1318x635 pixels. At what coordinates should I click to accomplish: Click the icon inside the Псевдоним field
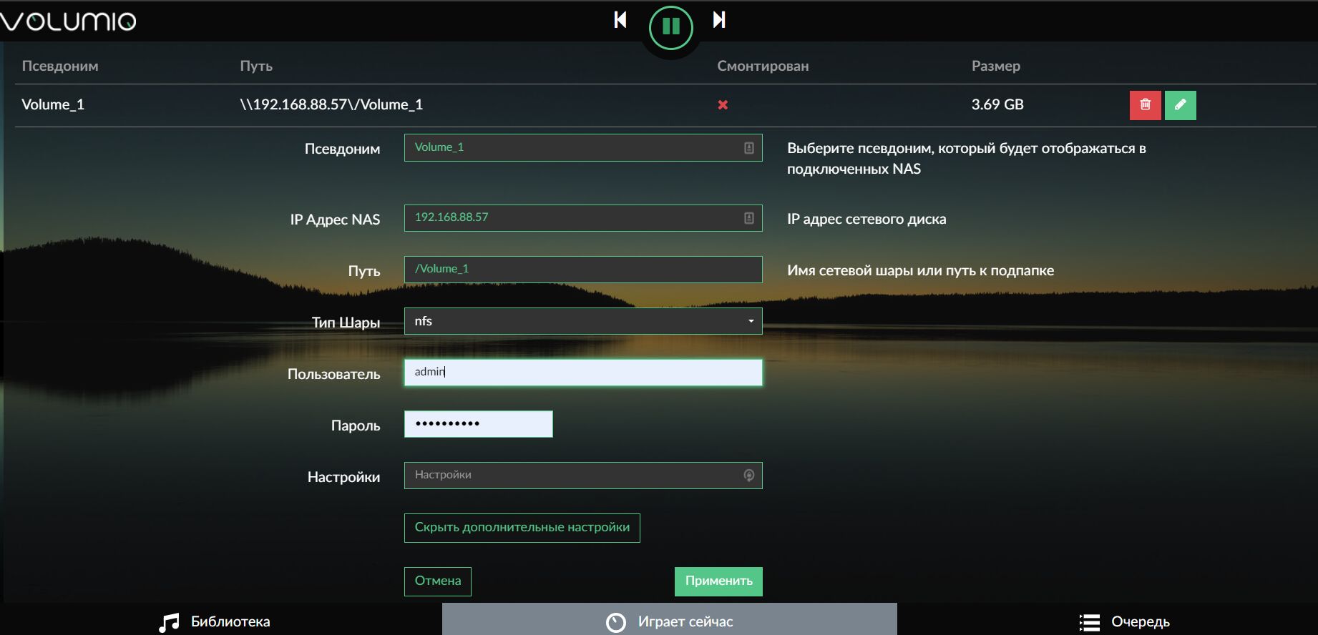click(x=748, y=148)
